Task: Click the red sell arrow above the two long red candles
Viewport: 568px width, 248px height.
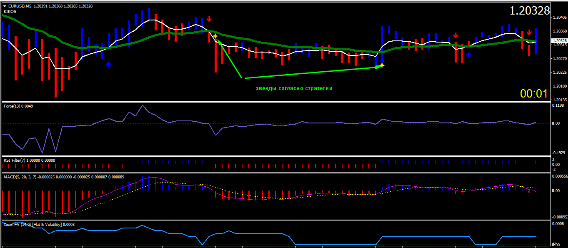Action: click(x=456, y=35)
